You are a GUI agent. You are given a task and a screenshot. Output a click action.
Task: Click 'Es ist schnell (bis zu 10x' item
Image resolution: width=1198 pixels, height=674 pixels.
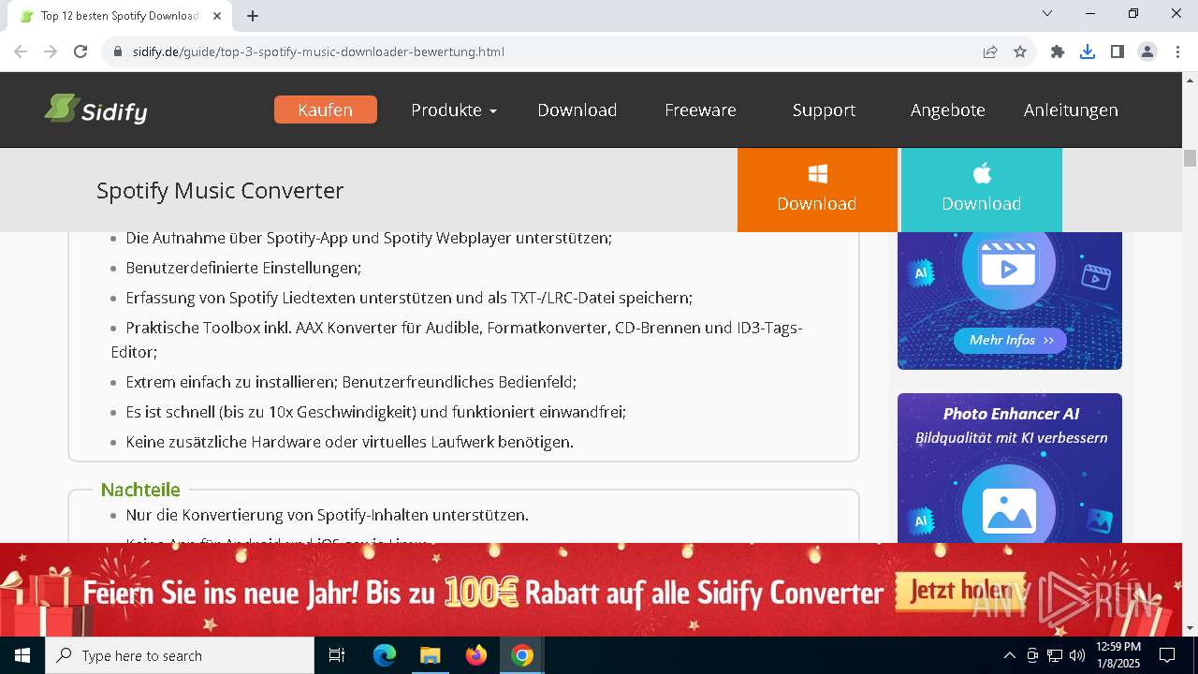click(376, 412)
